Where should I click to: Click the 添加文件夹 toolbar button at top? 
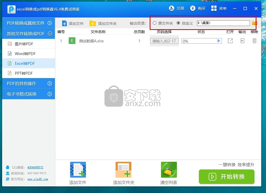[x=103, y=24]
